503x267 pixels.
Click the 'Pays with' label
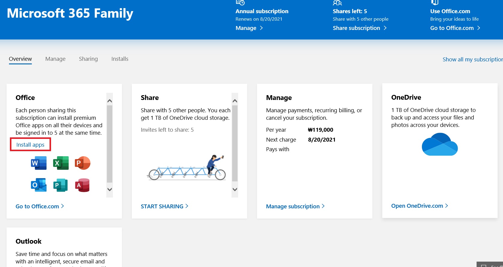277,149
